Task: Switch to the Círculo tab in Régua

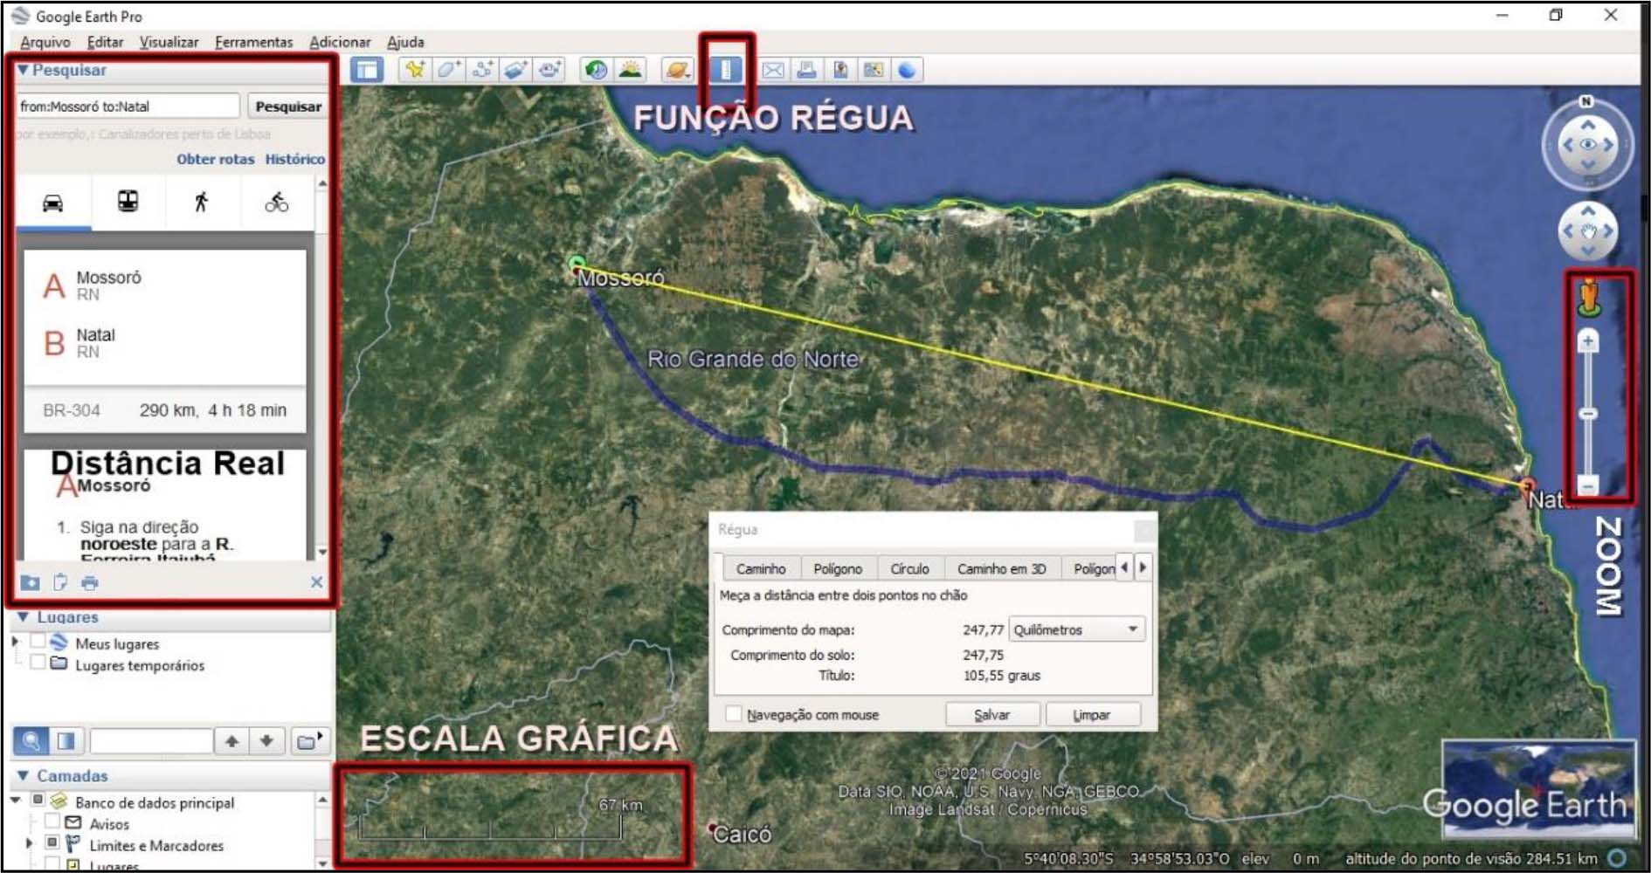Action: [x=909, y=568]
